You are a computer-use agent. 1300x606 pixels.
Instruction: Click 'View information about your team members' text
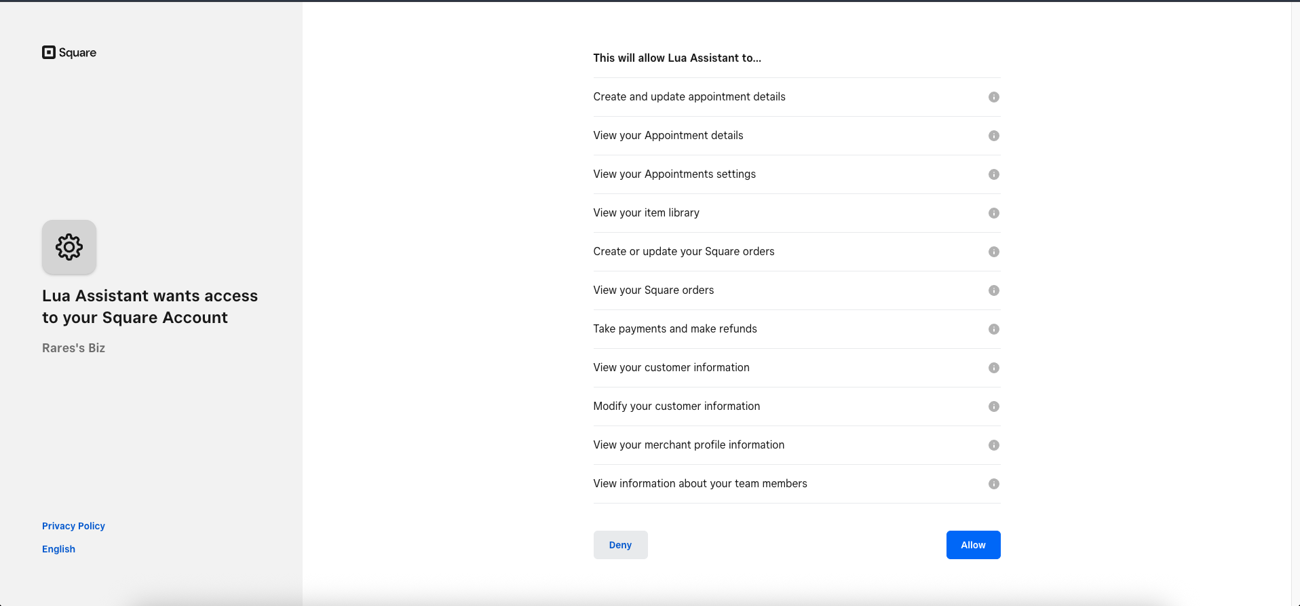tap(700, 484)
